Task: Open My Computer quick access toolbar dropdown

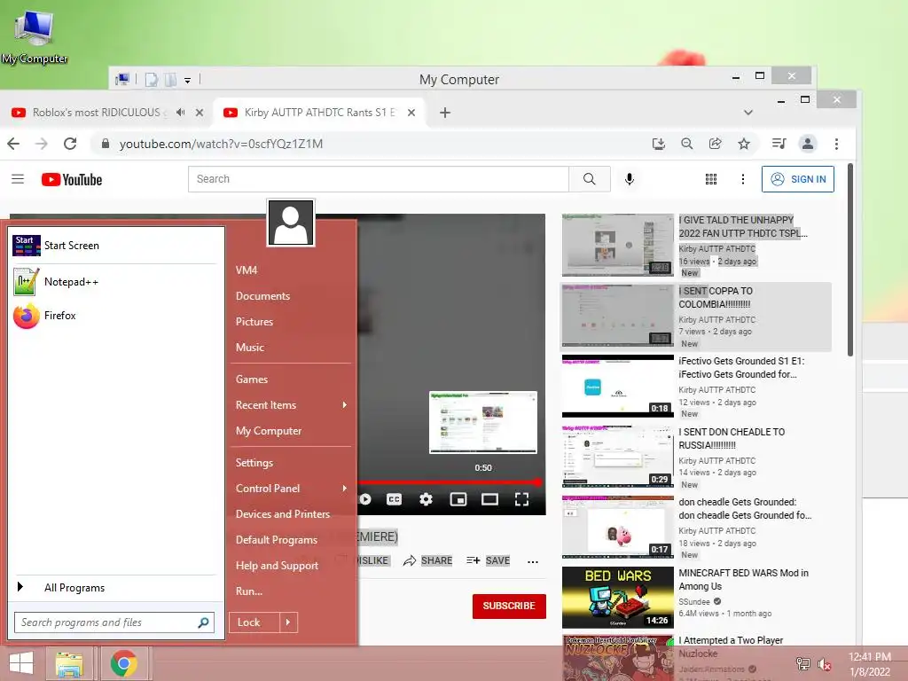Action: [188, 80]
